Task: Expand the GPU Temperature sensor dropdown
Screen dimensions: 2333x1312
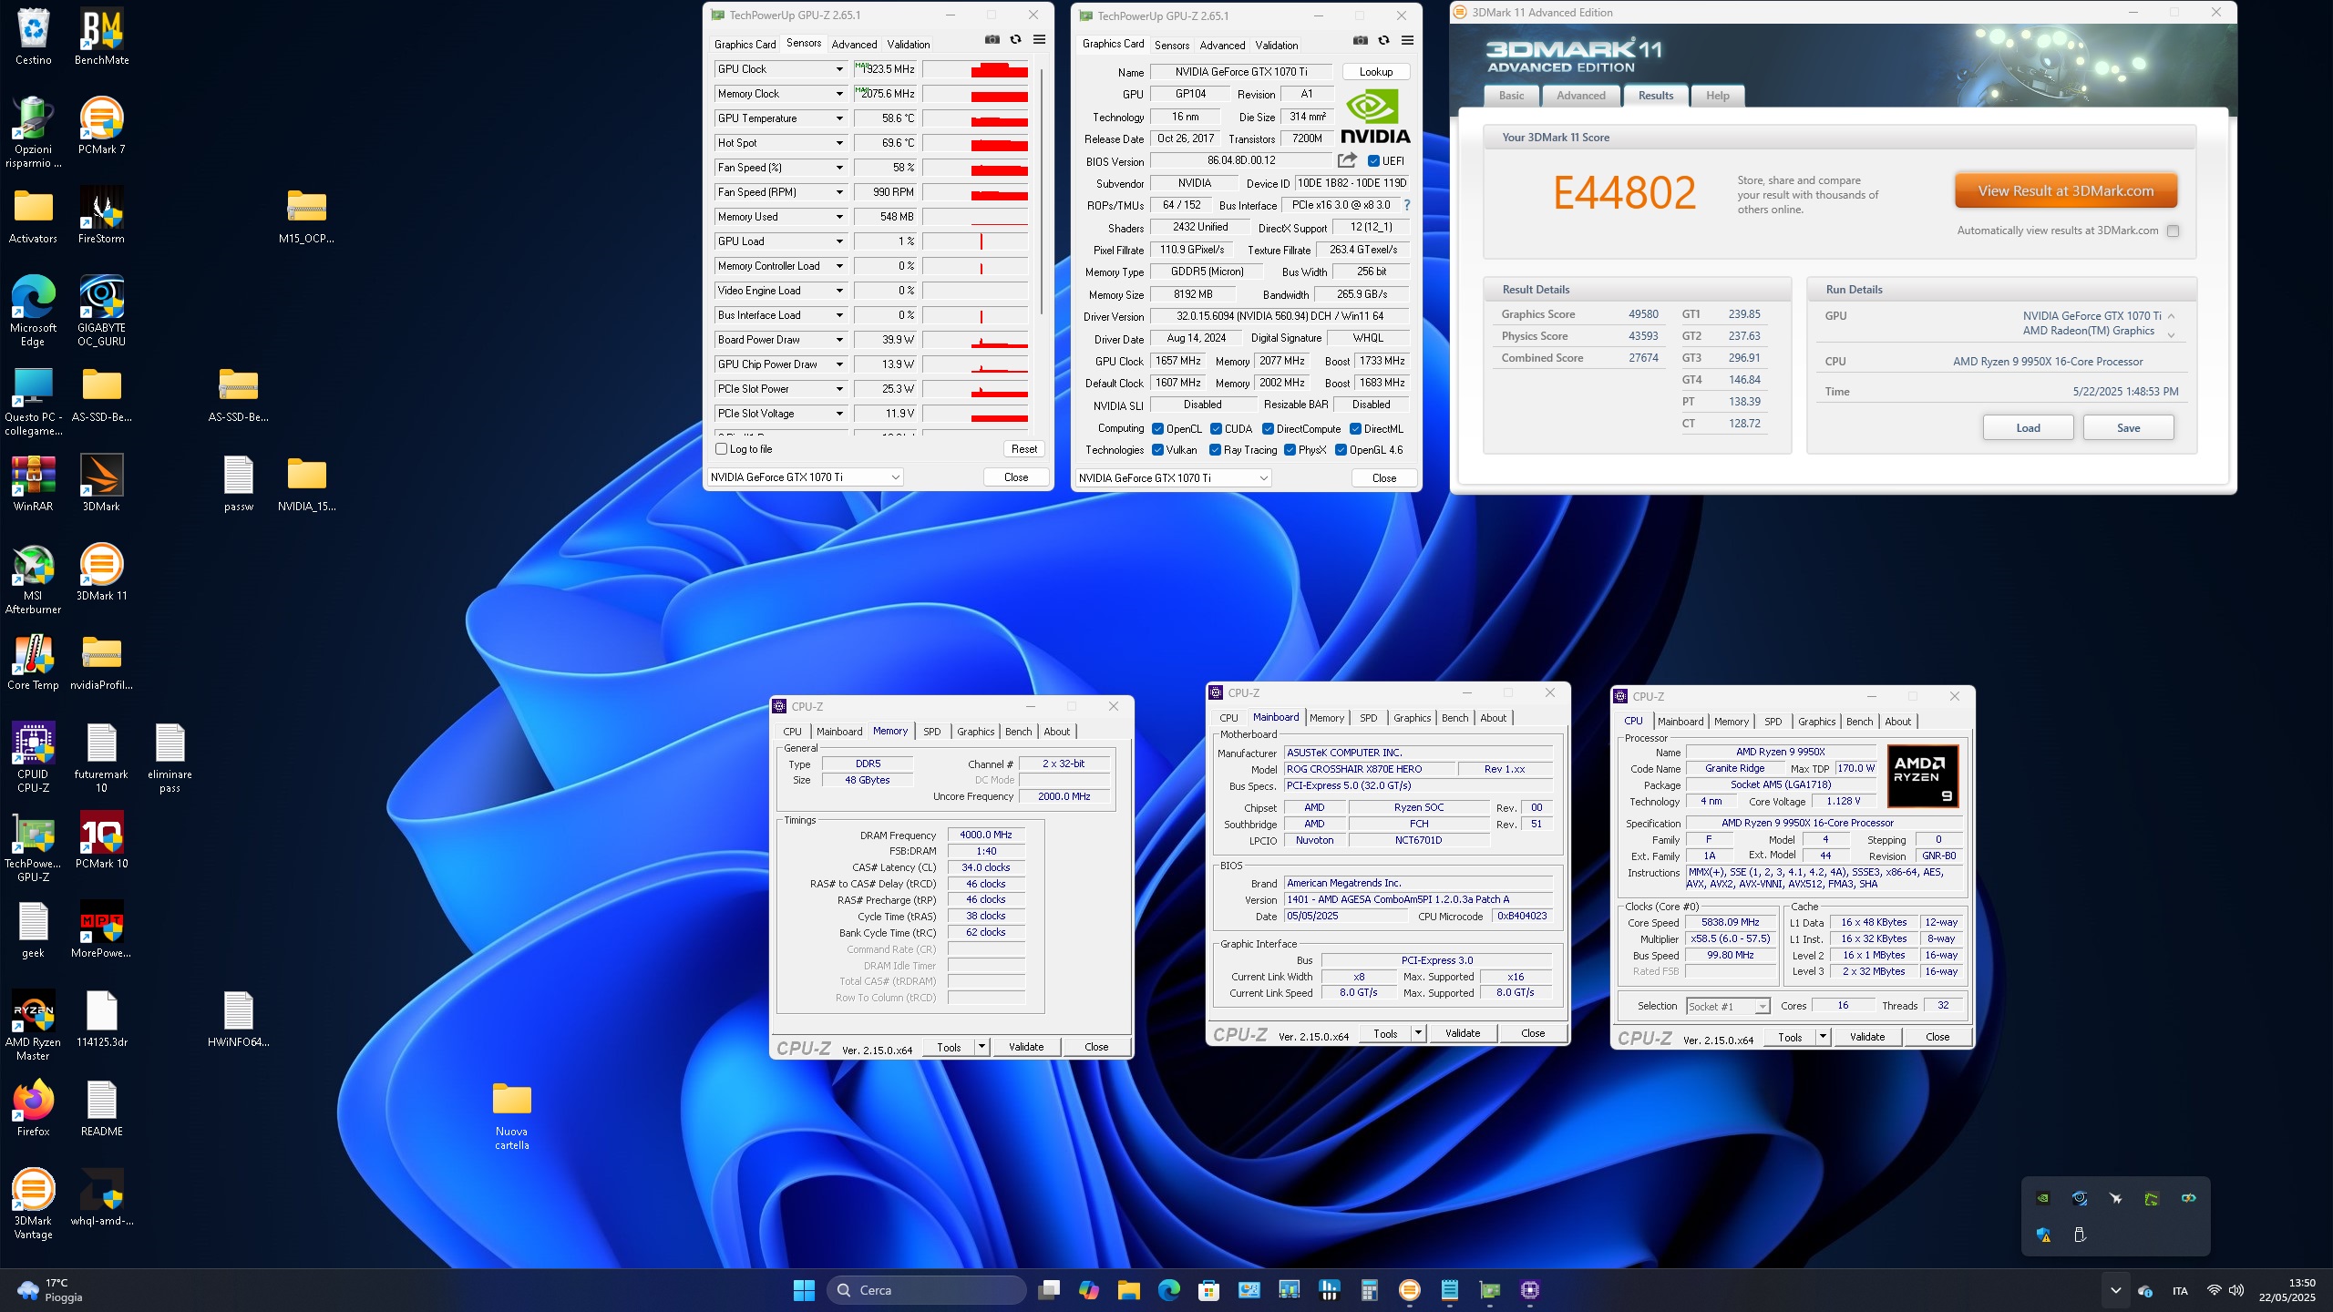Action: pos(839,118)
